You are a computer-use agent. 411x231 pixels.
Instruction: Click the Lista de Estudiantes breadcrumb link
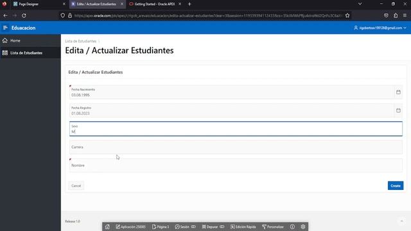(81, 41)
